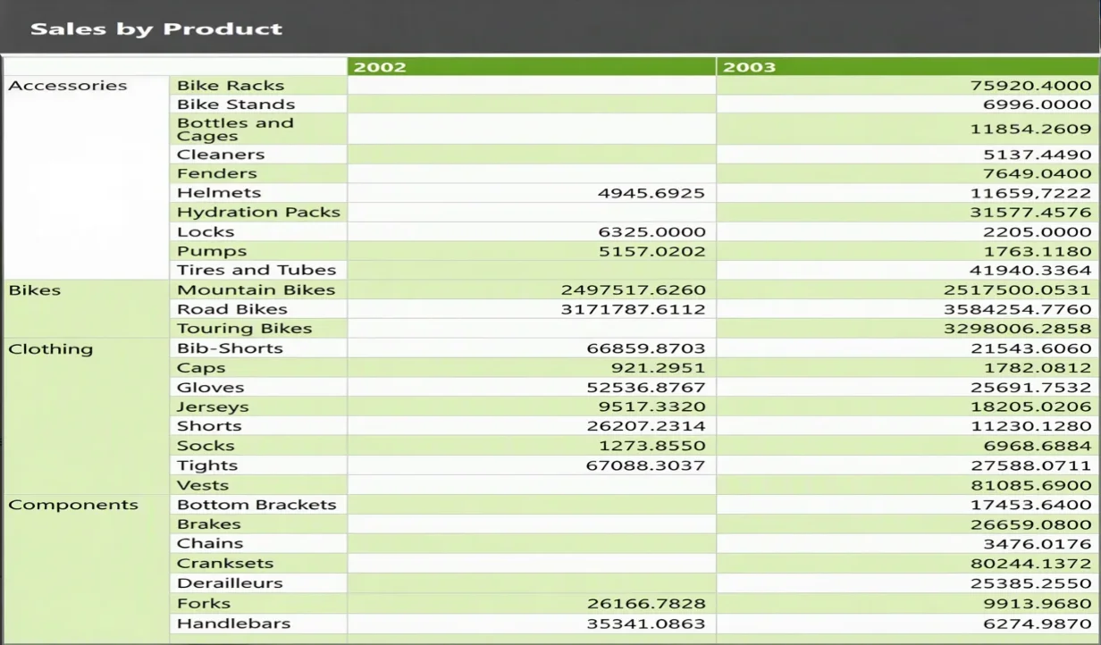Click the Handlebars product label

pos(233,624)
